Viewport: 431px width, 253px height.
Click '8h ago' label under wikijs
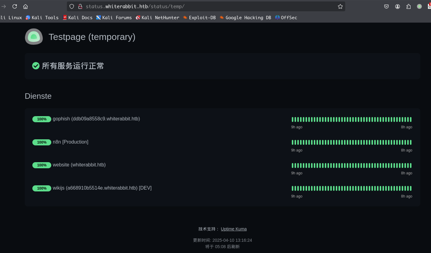coord(407,196)
